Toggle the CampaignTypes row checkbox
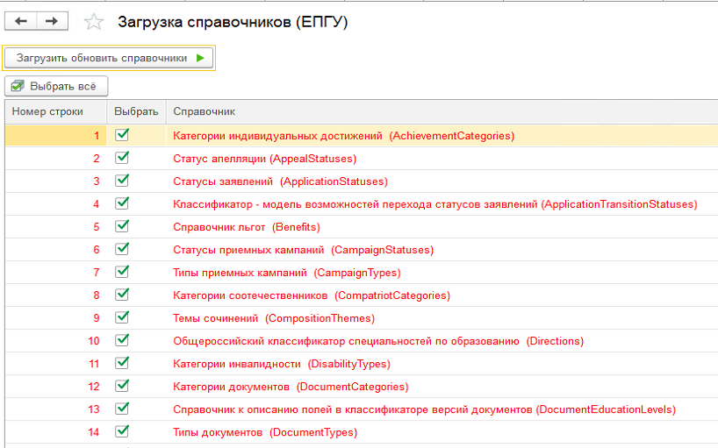The image size is (718, 448). (x=122, y=272)
